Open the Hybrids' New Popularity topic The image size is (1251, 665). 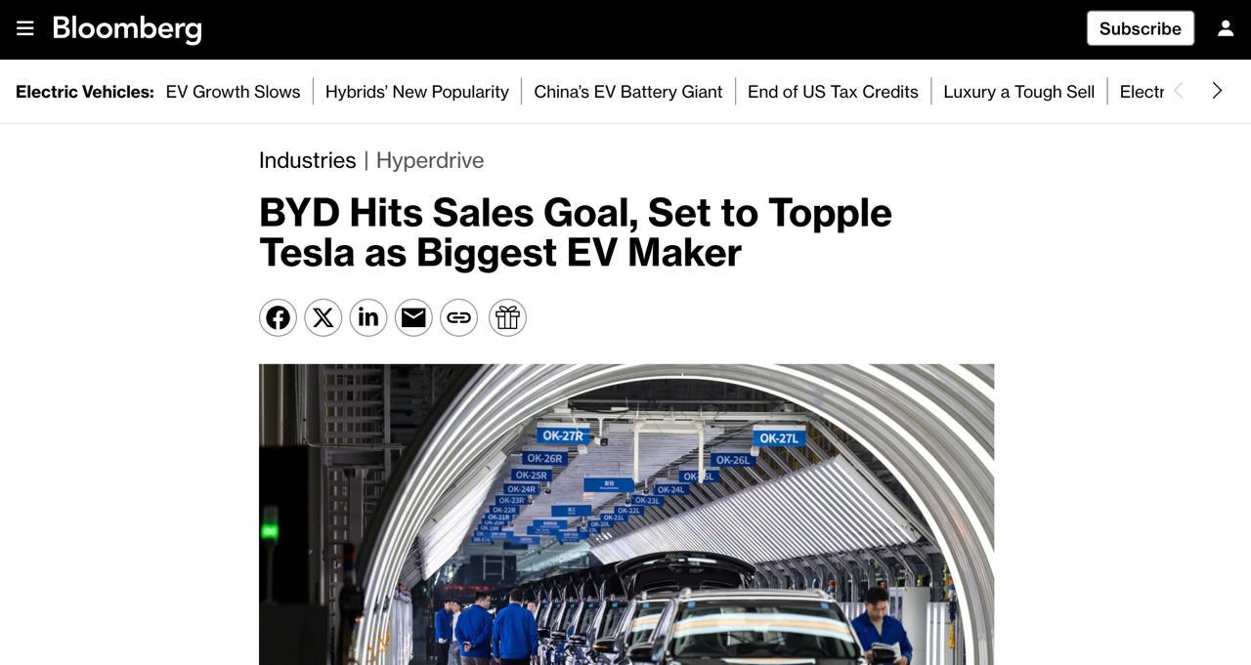click(x=417, y=92)
